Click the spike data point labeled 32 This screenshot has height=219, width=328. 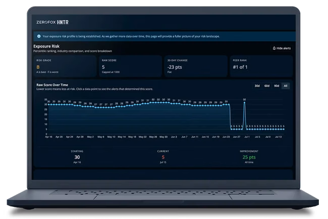point(244,102)
